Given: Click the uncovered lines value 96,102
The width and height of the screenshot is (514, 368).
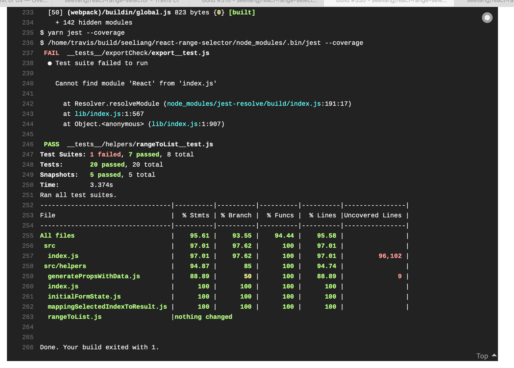Looking at the screenshot, I should [x=390, y=256].
